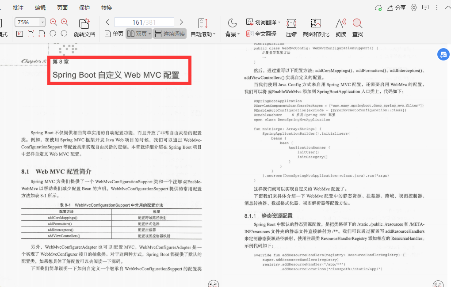The height and width of the screenshot is (287, 451).
Task: Rotate view counterclockwise icon
Action: [64, 34]
